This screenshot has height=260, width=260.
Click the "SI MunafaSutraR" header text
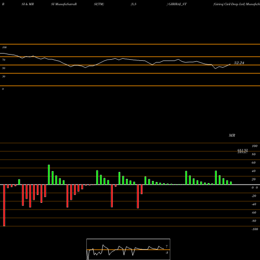pyautogui.click(x=64, y=4)
